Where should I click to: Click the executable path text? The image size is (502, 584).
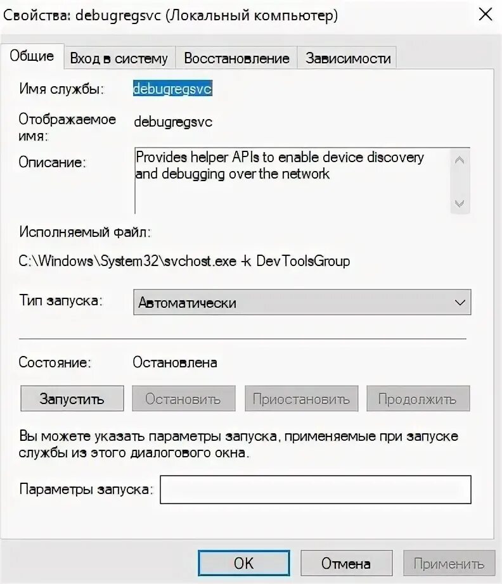pyautogui.click(x=184, y=261)
